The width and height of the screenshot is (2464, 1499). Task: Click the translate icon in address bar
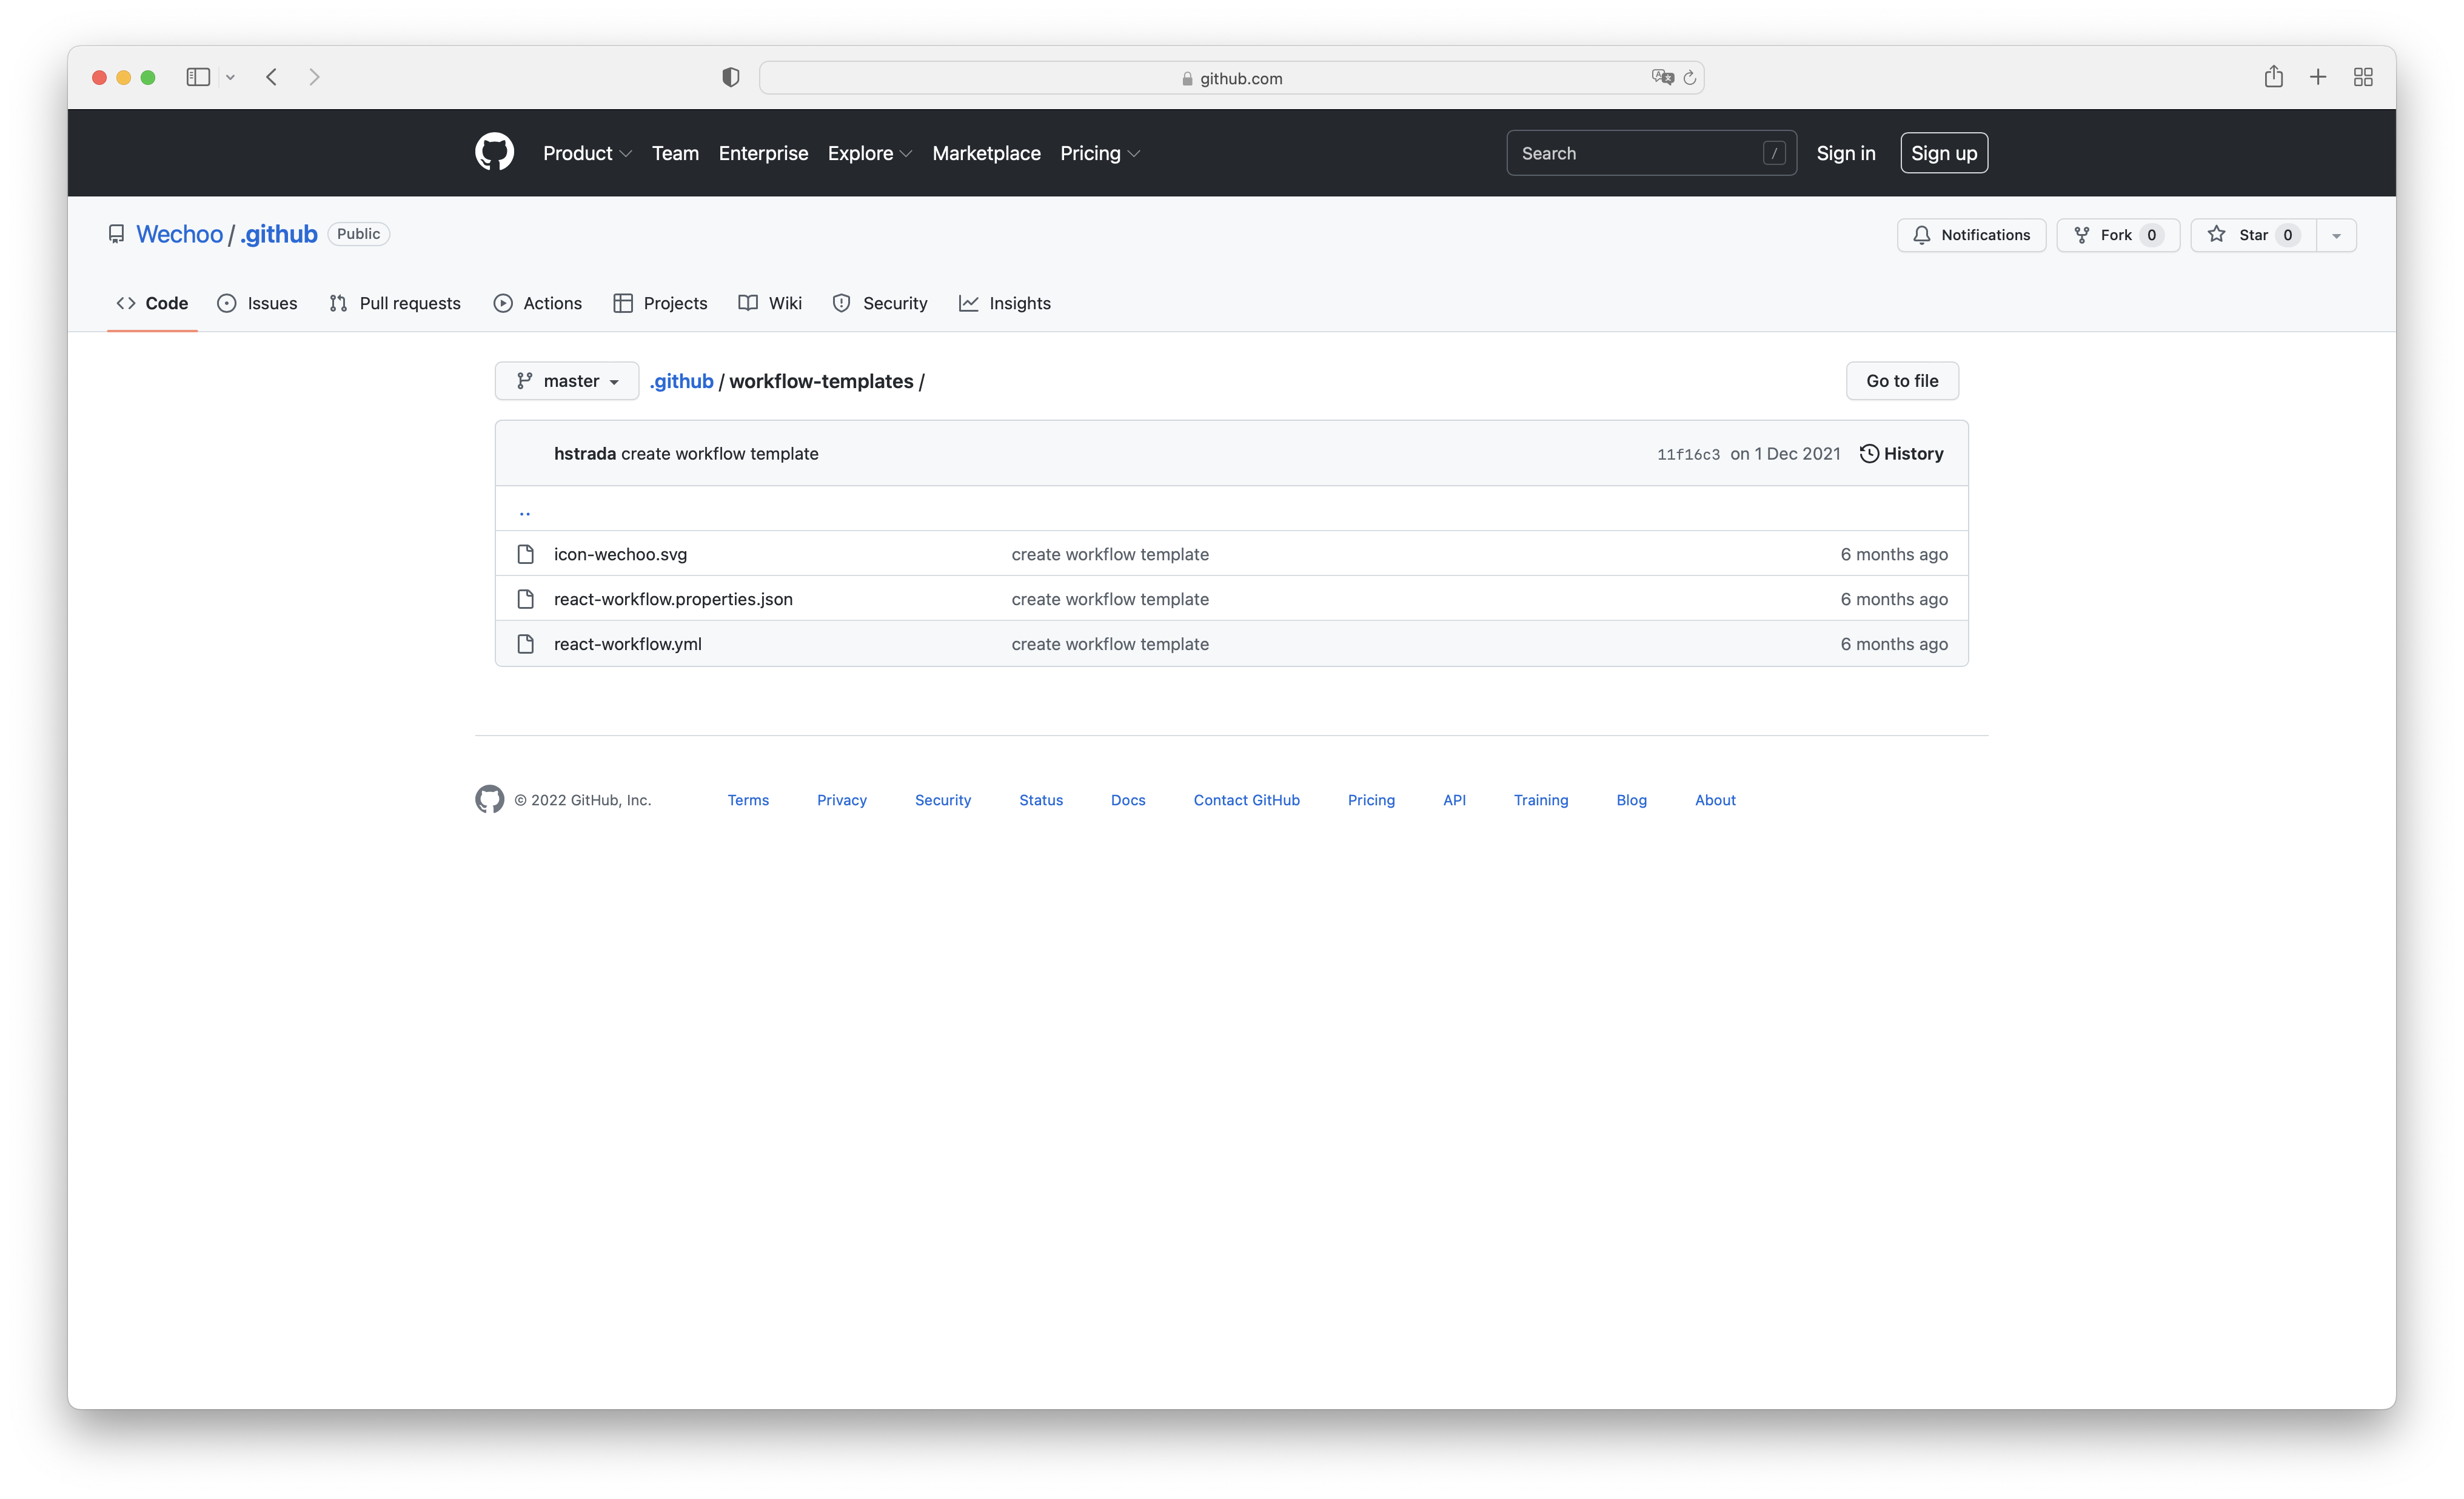click(1662, 78)
